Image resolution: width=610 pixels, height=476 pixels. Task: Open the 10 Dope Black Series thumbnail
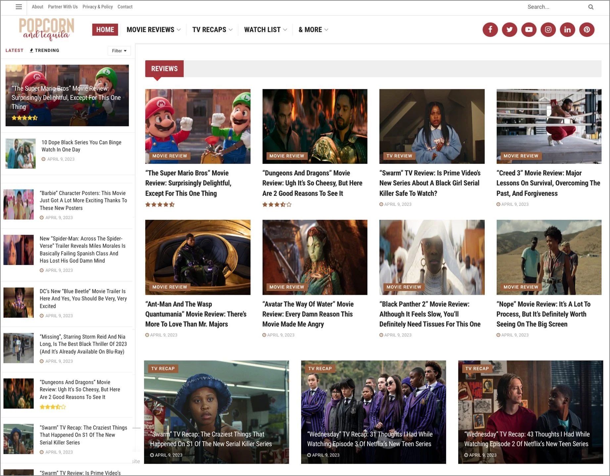21,154
